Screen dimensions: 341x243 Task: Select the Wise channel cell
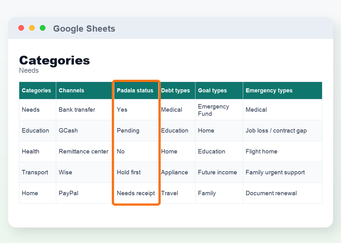pos(85,172)
